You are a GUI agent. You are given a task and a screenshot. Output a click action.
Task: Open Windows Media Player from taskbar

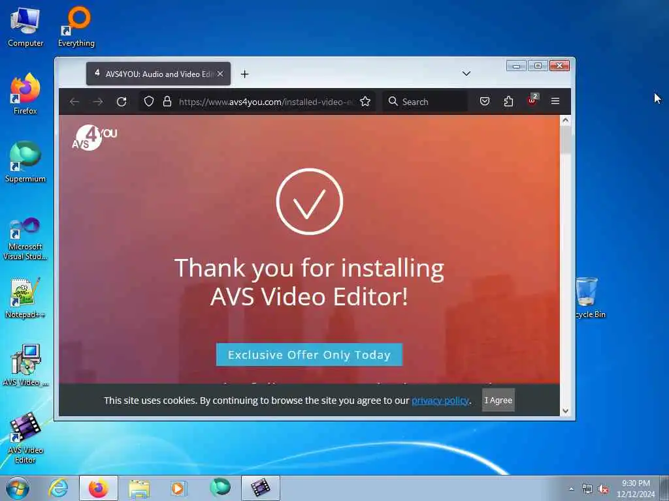(178, 488)
